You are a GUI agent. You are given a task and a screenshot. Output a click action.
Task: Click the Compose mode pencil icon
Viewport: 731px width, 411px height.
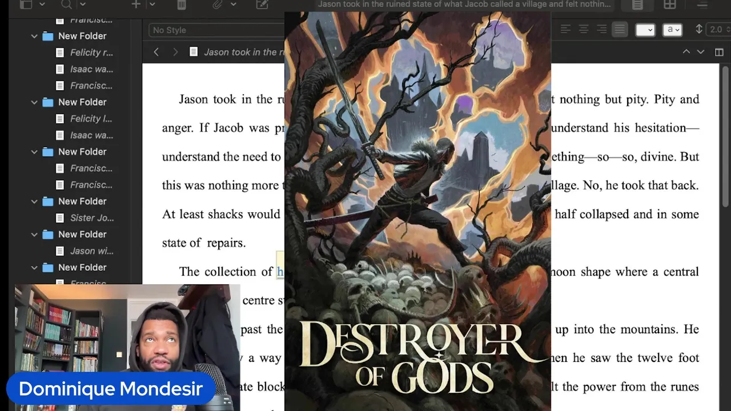coord(262,4)
